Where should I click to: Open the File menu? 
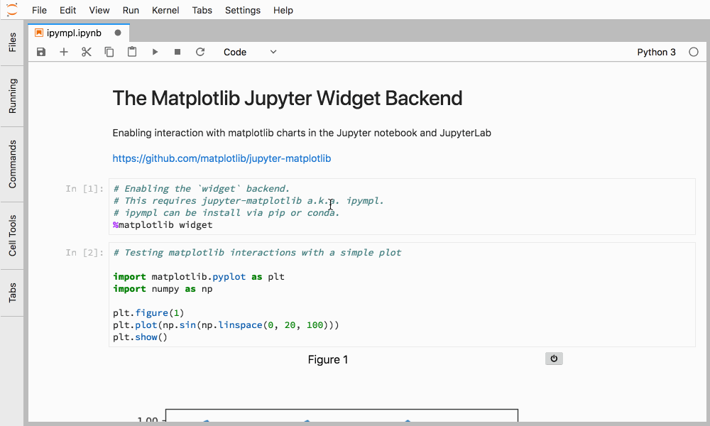coord(39,10)
